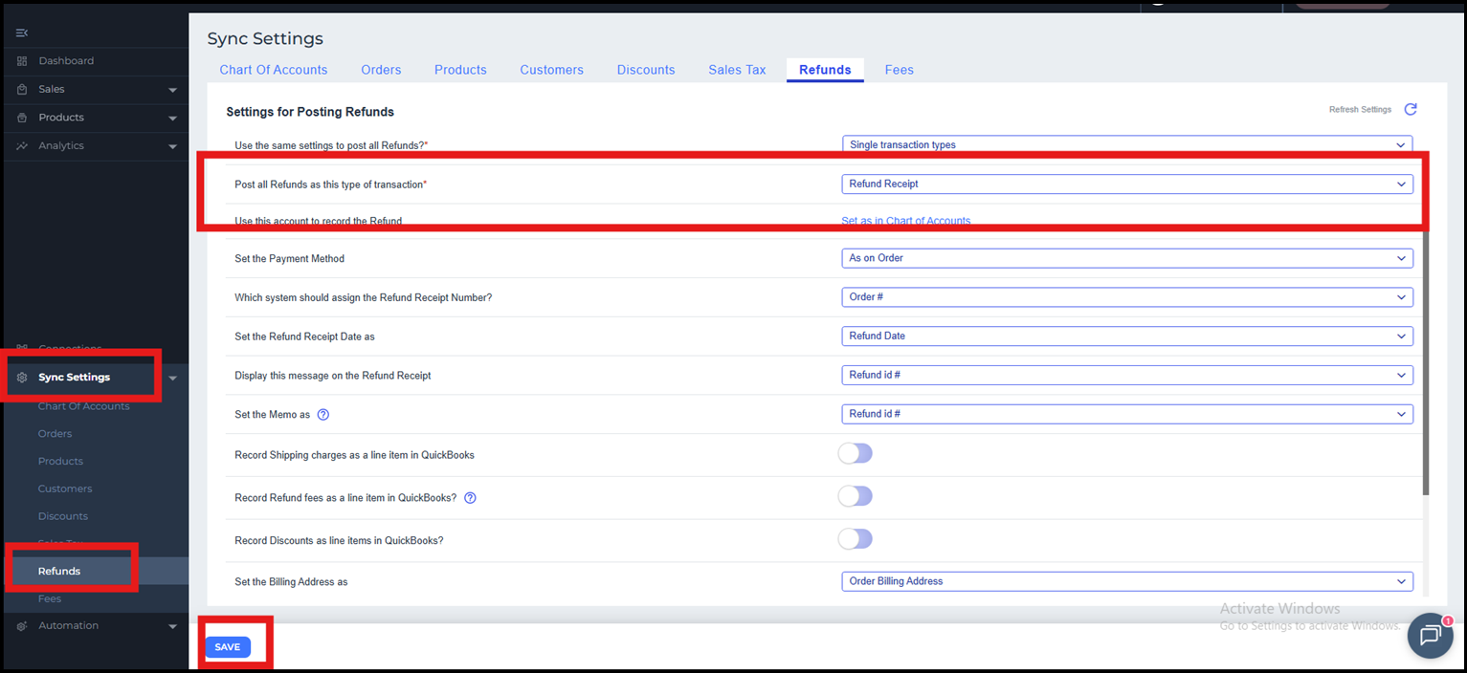Open the chat support bubble icon
The image size is (1467, 673).
click(1430, 636)
